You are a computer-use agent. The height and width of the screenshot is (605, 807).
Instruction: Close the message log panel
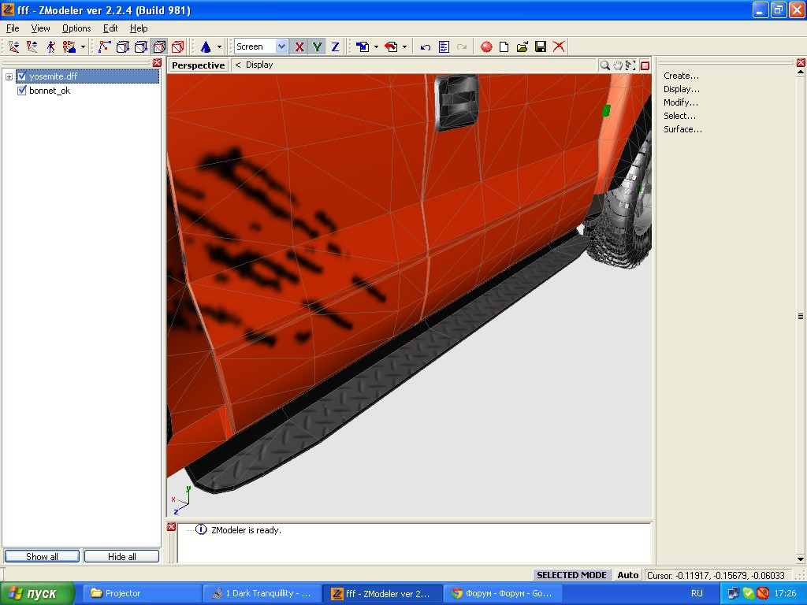click(x=171, y=527)
